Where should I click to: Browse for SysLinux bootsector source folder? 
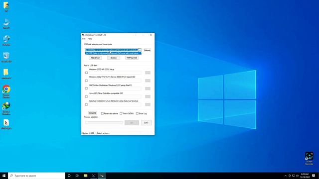(148, 104)
